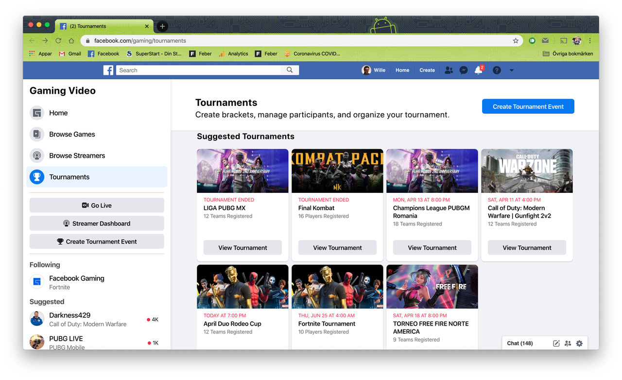The height and width of the screenshot is (380, 622).
Task: Select Home in Gaming Video sidebar
Action: click(97, 113)
